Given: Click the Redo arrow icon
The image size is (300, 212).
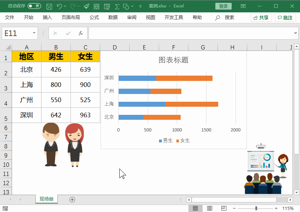Looking at the screenshot, I should click(73, 6).
